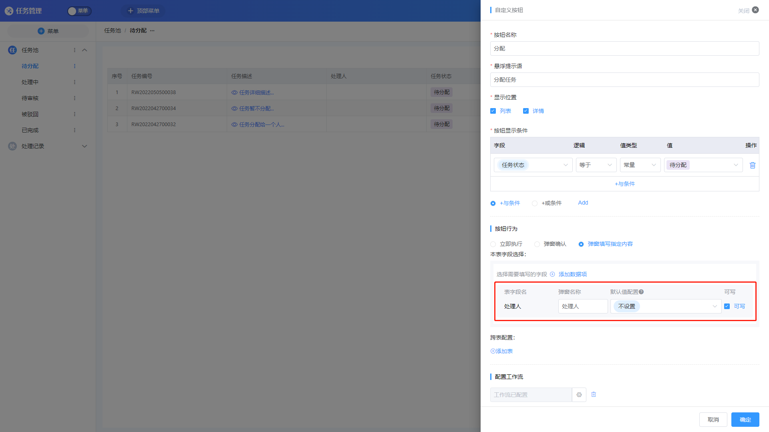Open the 已完成 sidebar menu item
Screen dimensions: 769x432
pyautogui.click(x=30, y=130)
